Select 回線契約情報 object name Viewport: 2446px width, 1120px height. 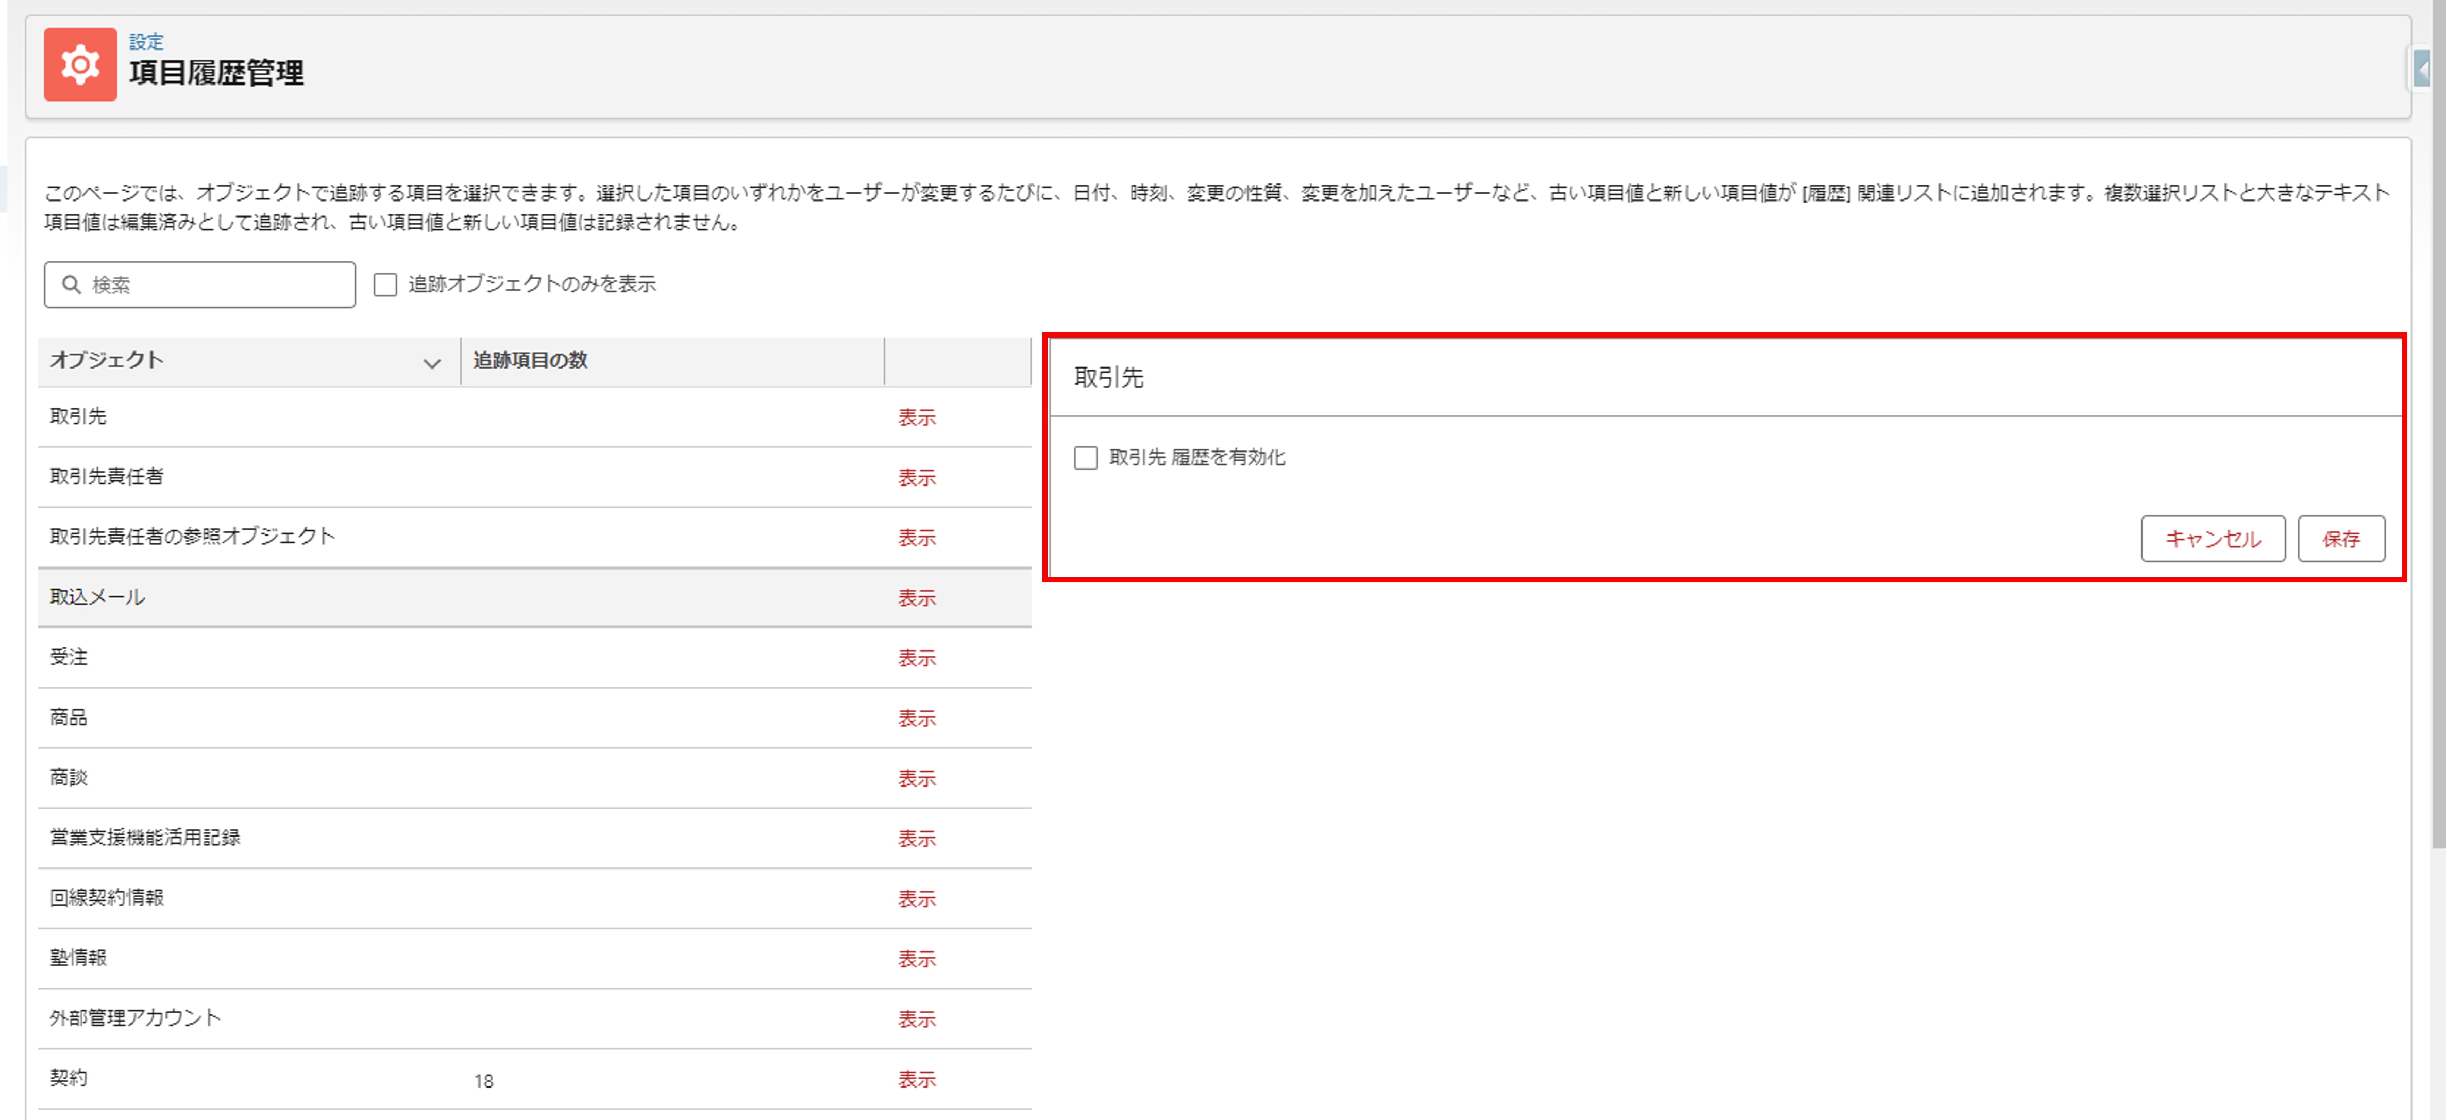pos(106,897)
